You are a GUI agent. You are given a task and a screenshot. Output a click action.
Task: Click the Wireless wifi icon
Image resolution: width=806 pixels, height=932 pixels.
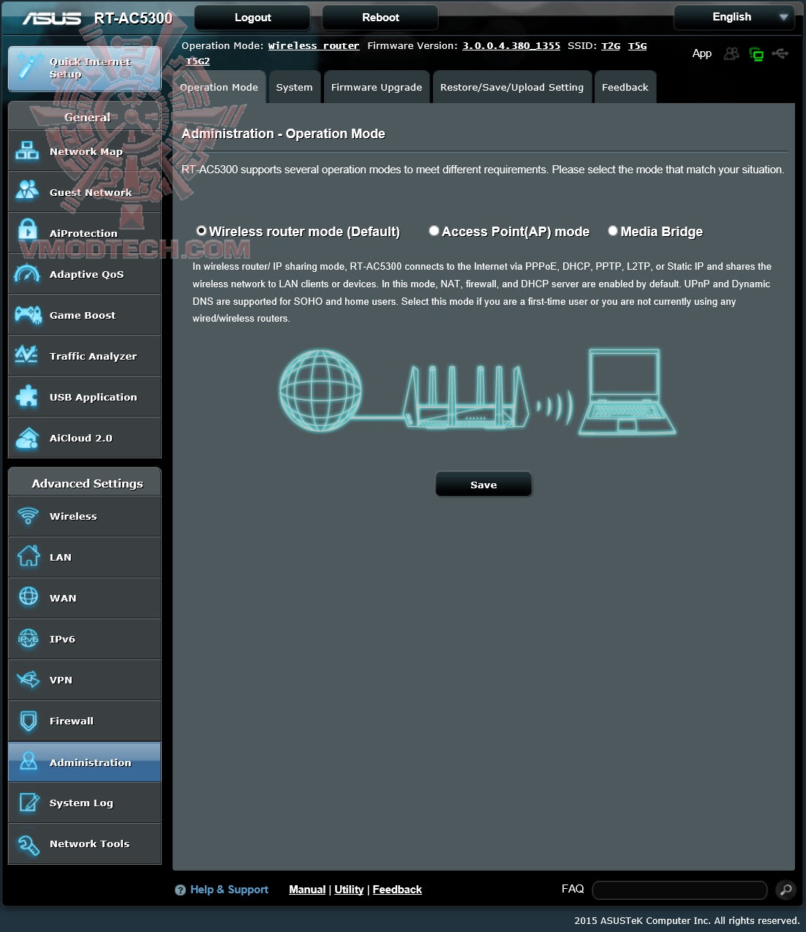pyautogui.click(x=28, y=516)
